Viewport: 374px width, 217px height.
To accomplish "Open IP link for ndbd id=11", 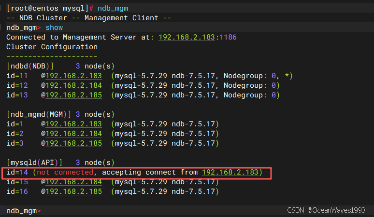I will (74, 76).
